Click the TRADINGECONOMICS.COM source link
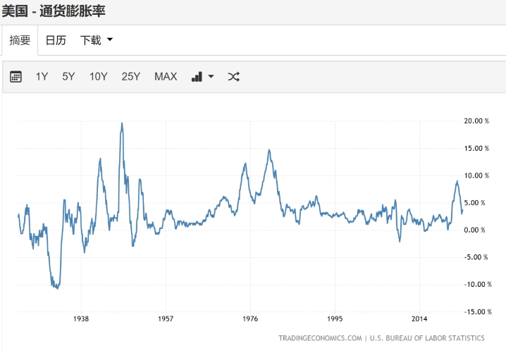The image size is (506, 353). pyautogui.click(x=320, y=337)
